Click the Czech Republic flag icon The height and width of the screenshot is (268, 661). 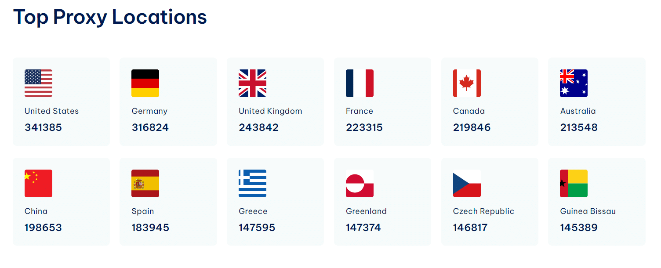(467, 183)
